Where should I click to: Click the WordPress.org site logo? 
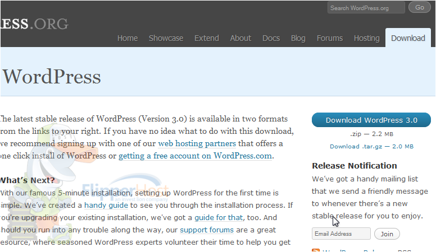click(34, 24)
